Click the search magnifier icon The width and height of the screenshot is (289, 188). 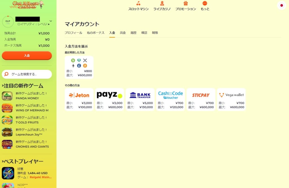(6, 74)
